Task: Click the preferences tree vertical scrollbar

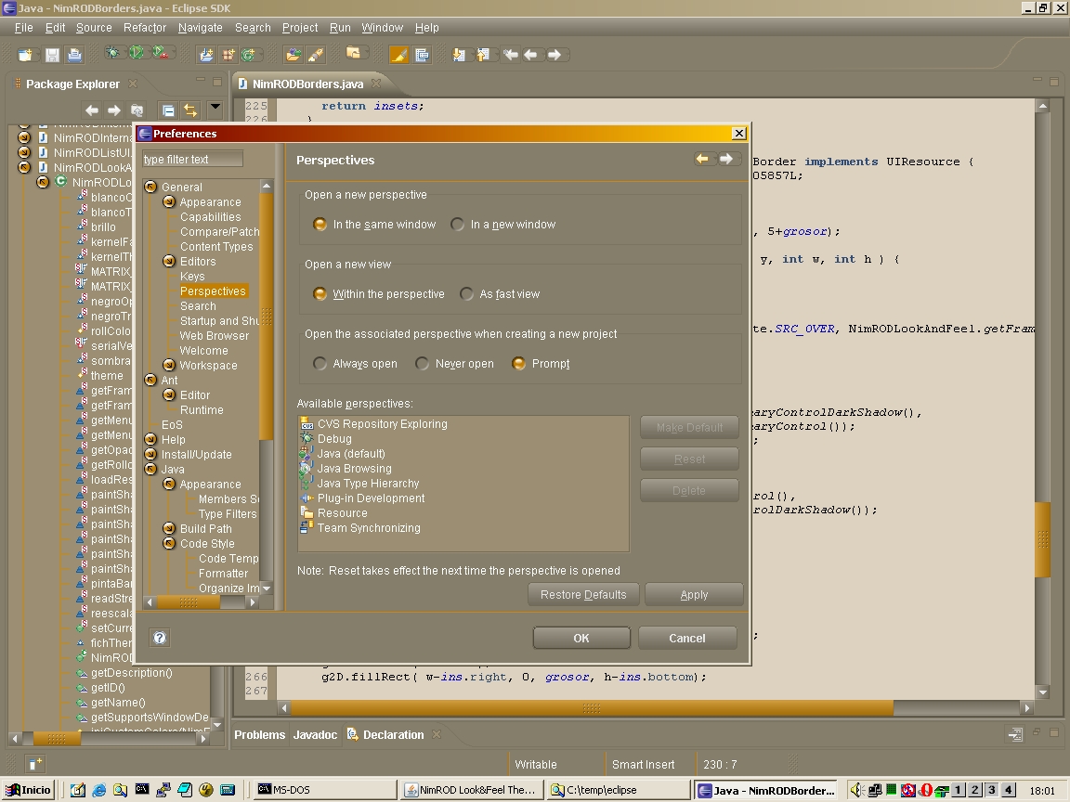Action: [267, 316]
